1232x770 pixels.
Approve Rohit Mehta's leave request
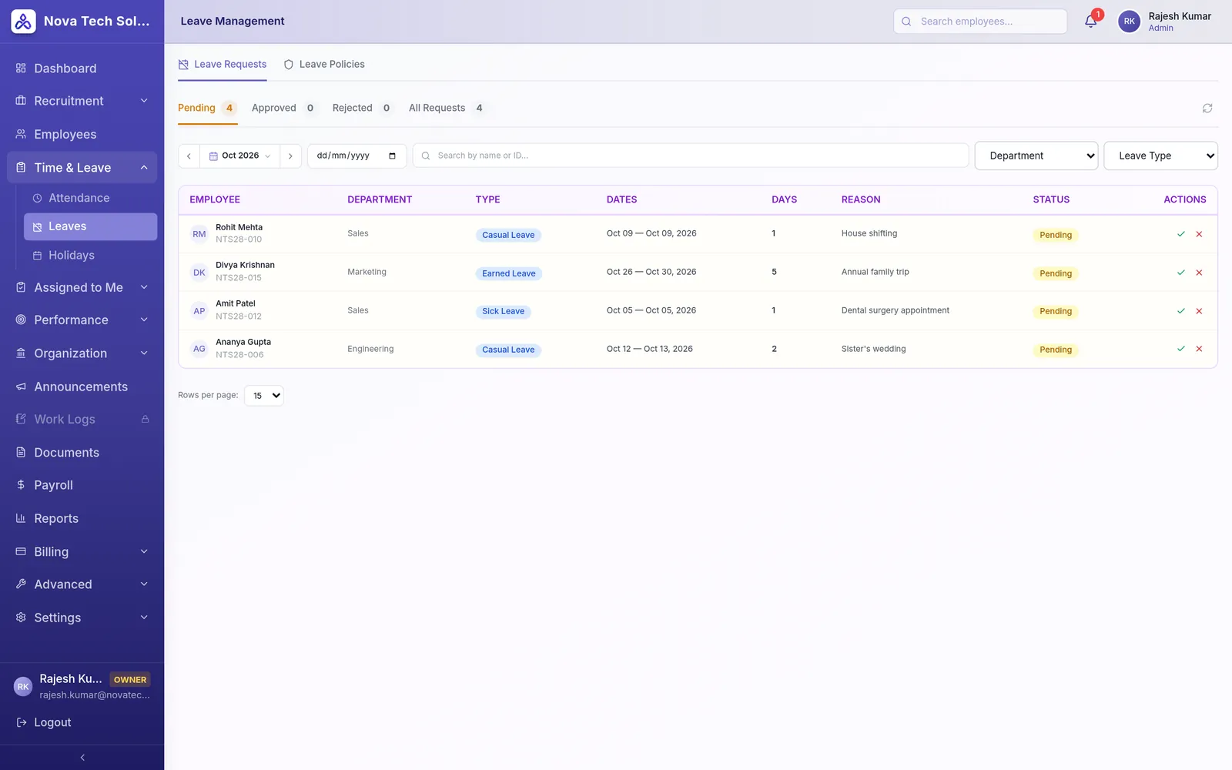pyautogui.click(x=1180, y=234)
